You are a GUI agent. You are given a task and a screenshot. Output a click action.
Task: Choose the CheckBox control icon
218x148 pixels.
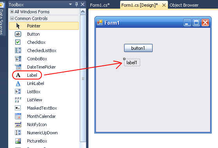pos(18,42)
